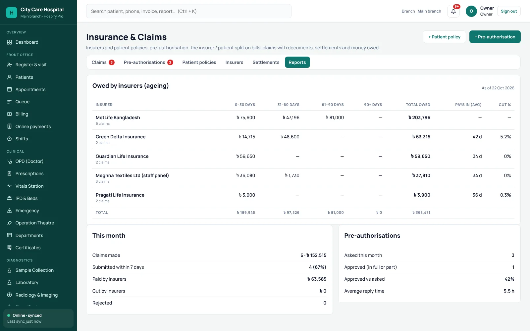The width and height of the screenshot is (530, 331).
Task: Select the Laboratory flask icon
Action: pos(9,282)
